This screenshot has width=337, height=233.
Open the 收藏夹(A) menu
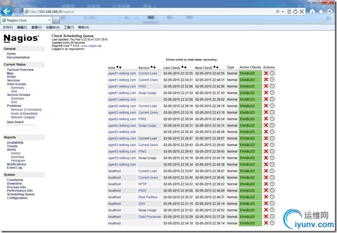point(53,27)
